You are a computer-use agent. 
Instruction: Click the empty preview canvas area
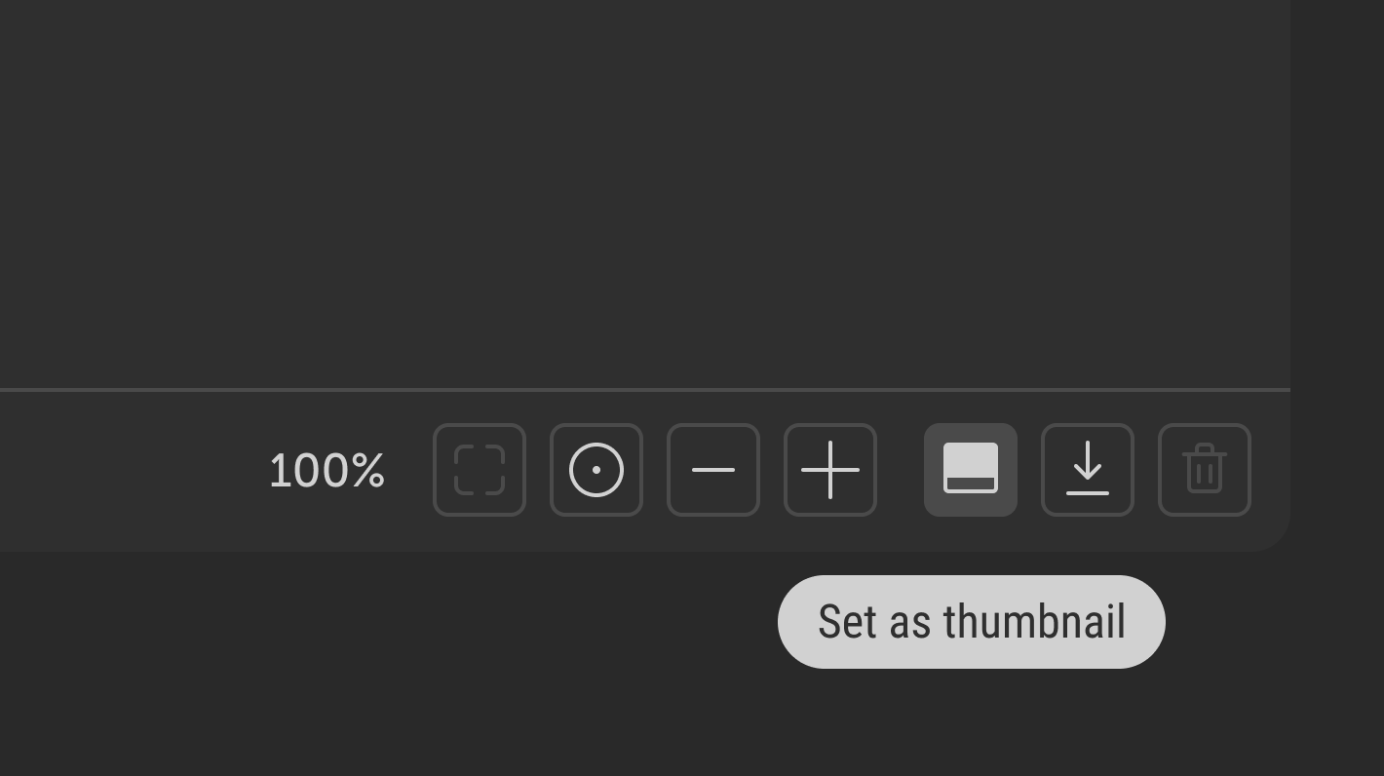point(643,195)
